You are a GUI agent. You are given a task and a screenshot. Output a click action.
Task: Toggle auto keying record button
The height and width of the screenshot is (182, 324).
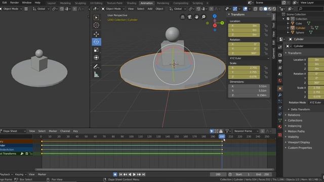[115, 174]
